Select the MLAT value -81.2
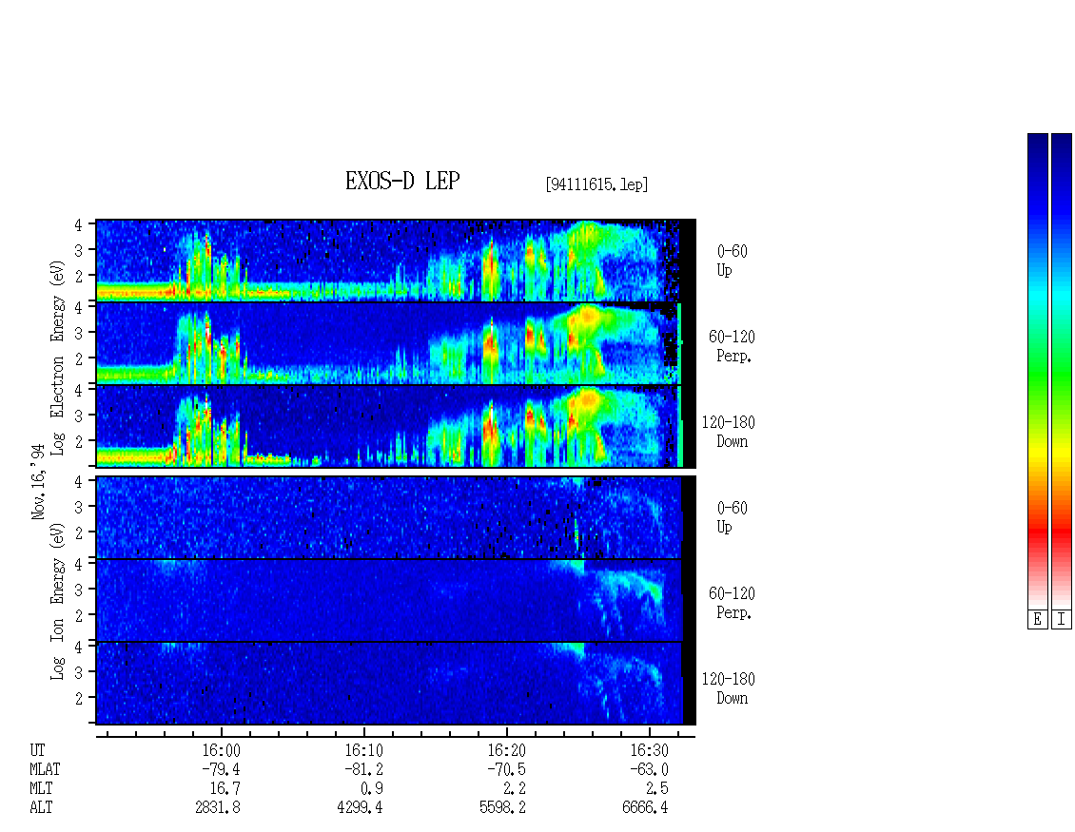The width and height of the screenshot is (1075, 832). tap(363, 769)
